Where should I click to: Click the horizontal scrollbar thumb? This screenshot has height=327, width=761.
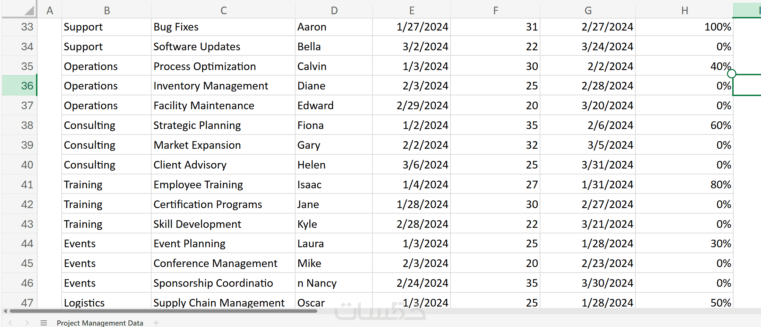163,311
